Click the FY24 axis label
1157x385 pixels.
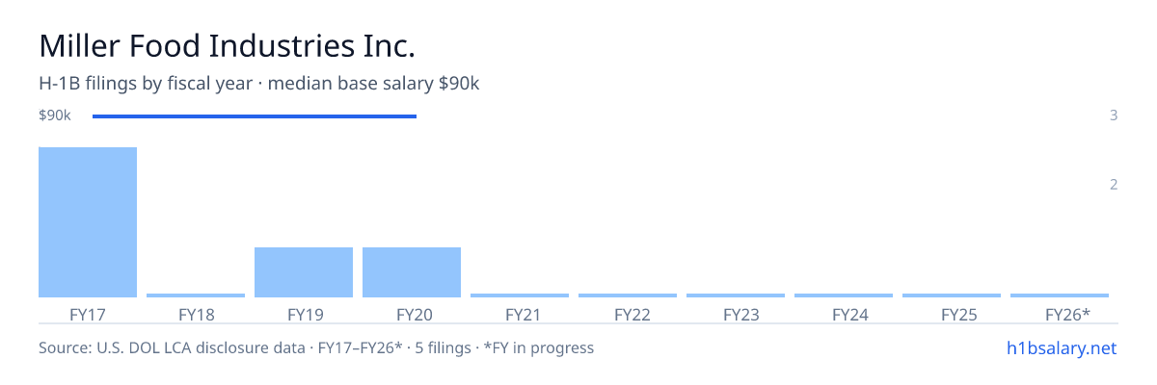click(844, 314)
